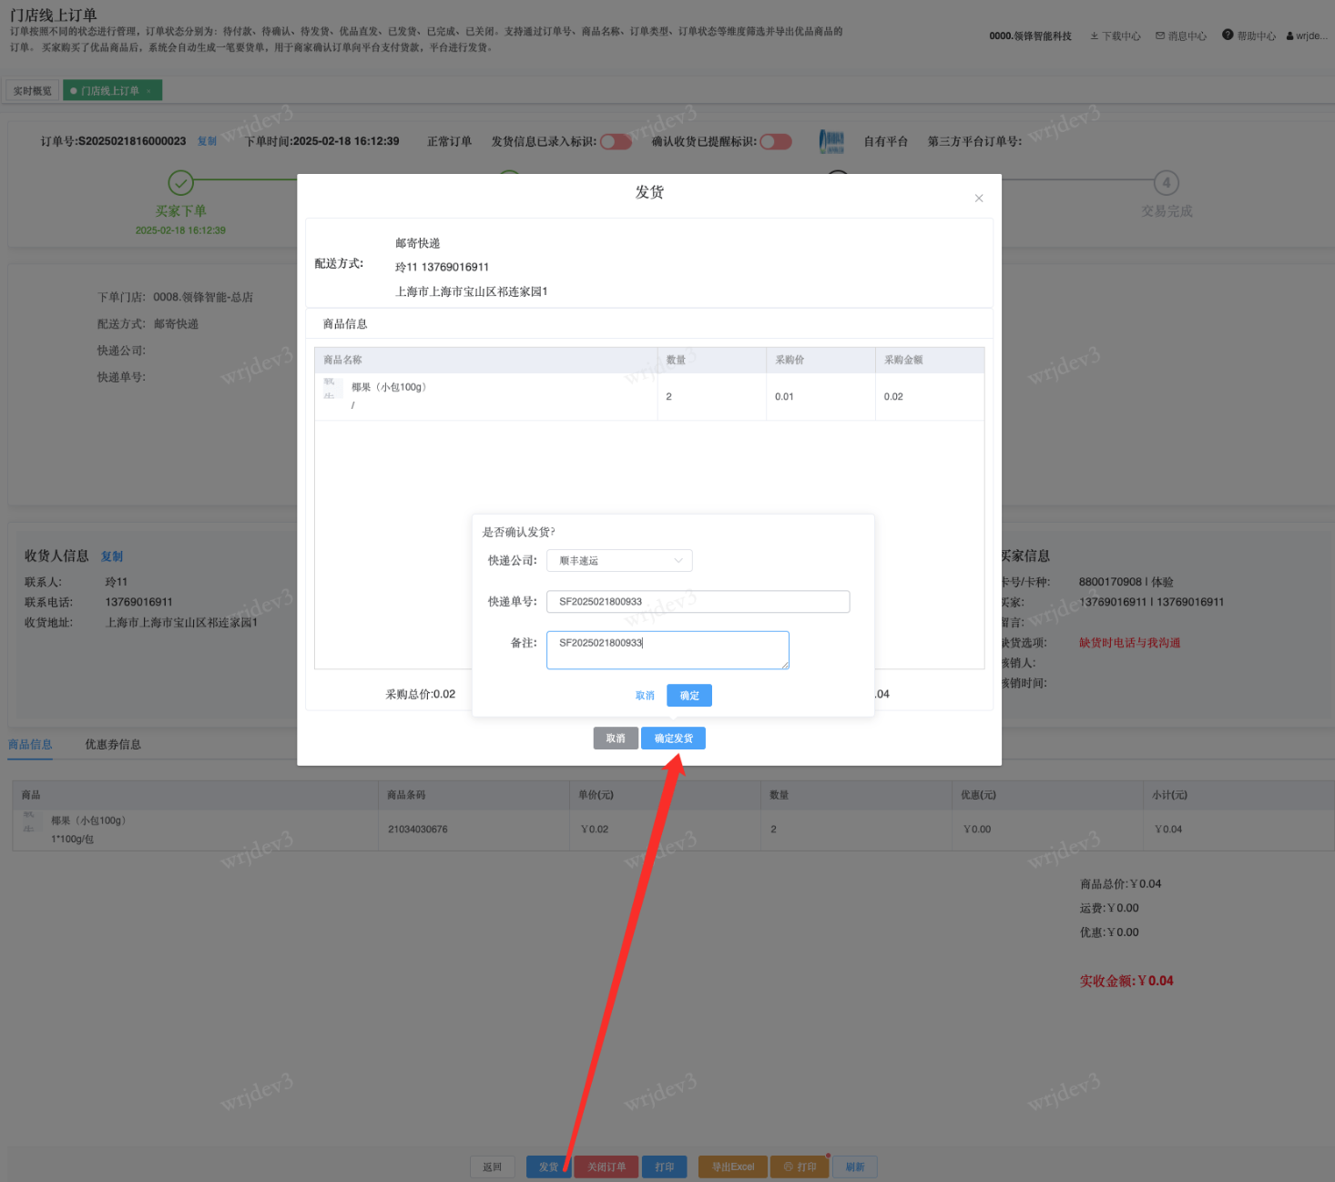Select the 门店线上订单 tab
Screen dimensions: 1335x1182
click(110, 91)
